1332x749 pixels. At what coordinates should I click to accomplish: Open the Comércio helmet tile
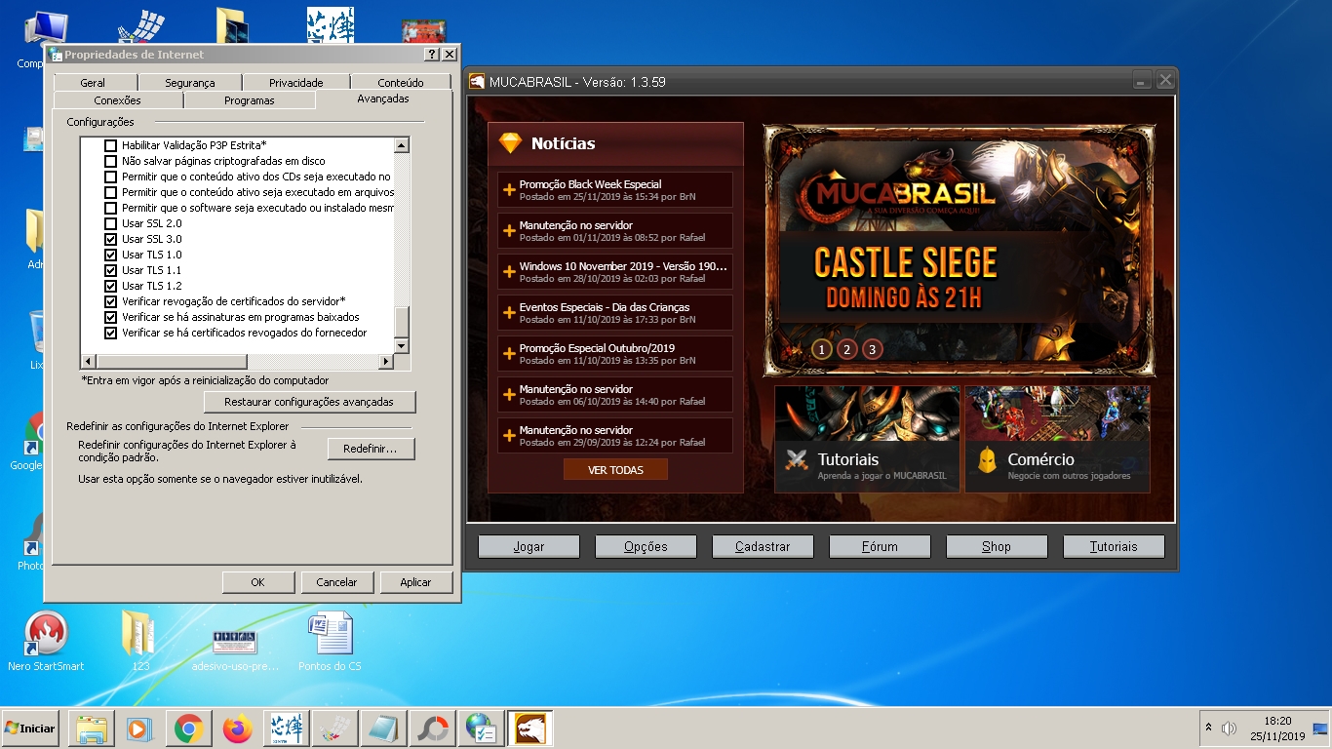1057,439
